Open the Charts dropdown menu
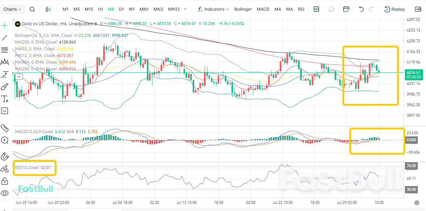Image resolution: width=426 pixels, height=211 pixels. (12, 9)
